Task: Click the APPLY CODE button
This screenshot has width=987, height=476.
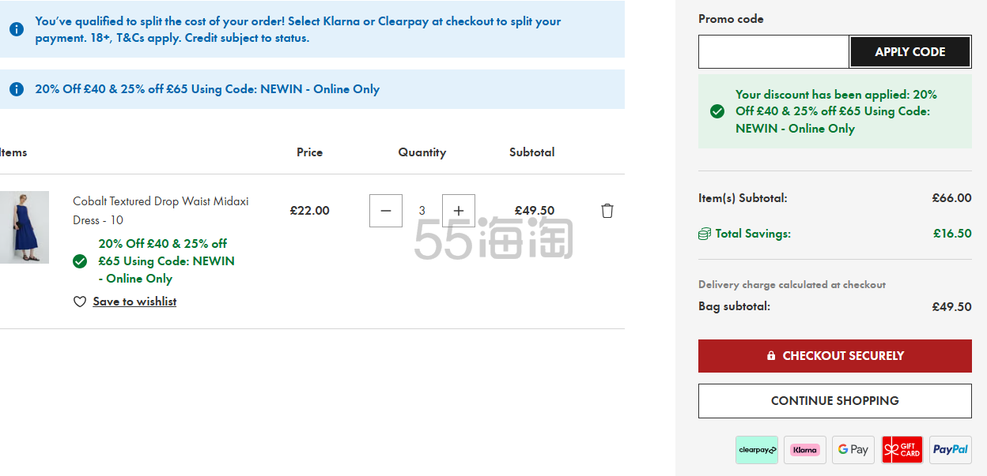Action: click(910, 52)
